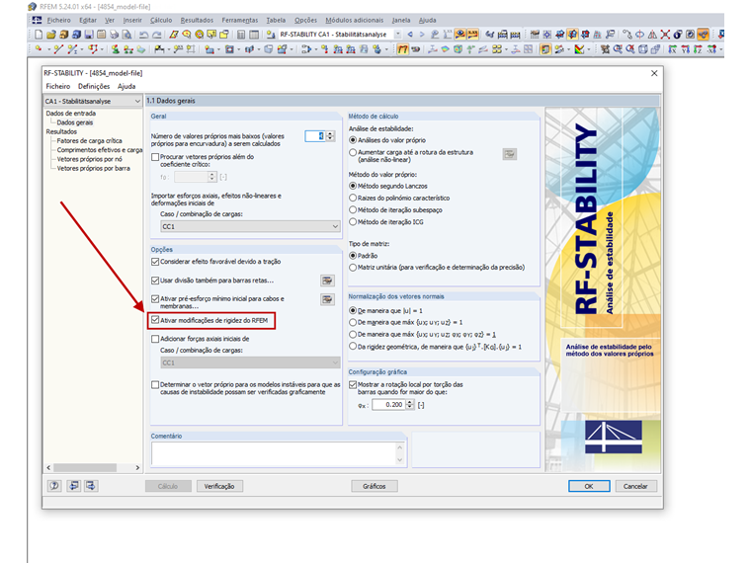Click the New file toolbar icon
Screen dimensions: 751x563
39,35
